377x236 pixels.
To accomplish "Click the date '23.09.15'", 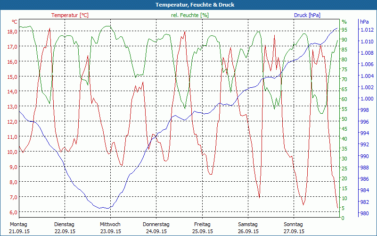I will [x=111, y=231].
